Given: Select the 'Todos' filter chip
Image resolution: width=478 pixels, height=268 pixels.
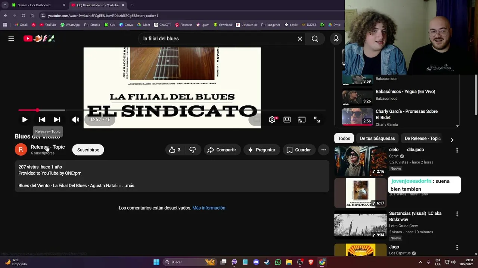Looking at the screenshot, I should click(x=344, y=138).
